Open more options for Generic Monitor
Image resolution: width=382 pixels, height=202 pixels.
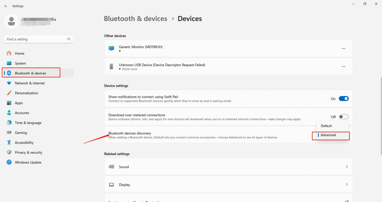pyautogui.click(x=343, y=49)
